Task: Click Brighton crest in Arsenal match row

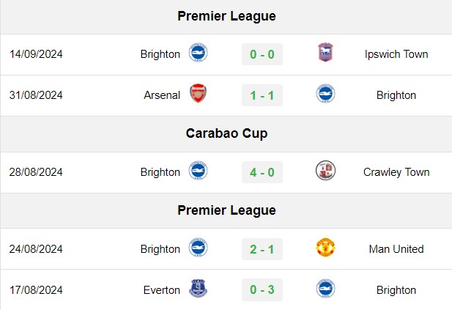Action: (325, 93)
